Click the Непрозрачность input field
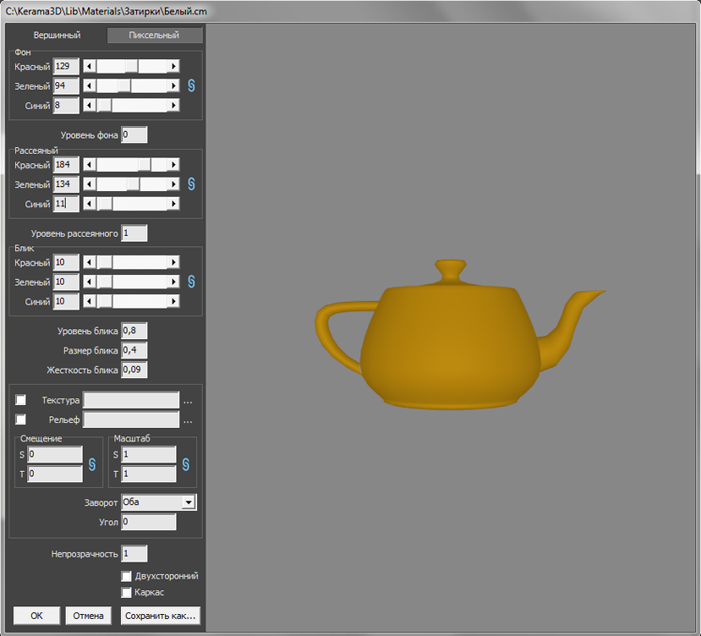This screenshot has width=701, height=636. [x=134, y=554]
